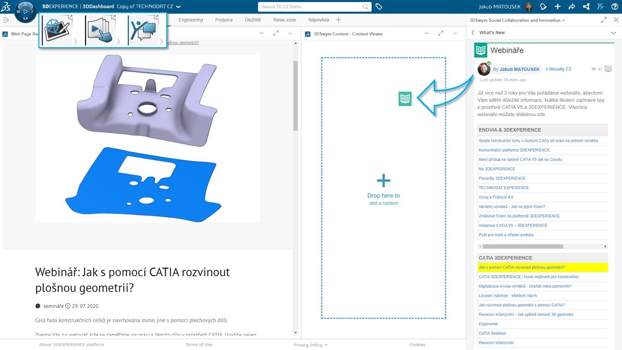Open the tag icon next to search
The image size is (622, 350).
tap(379, 7)
